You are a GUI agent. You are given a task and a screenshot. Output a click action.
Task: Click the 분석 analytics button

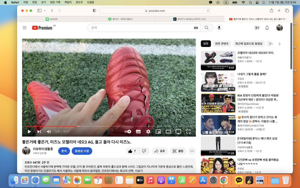[64, 151]
